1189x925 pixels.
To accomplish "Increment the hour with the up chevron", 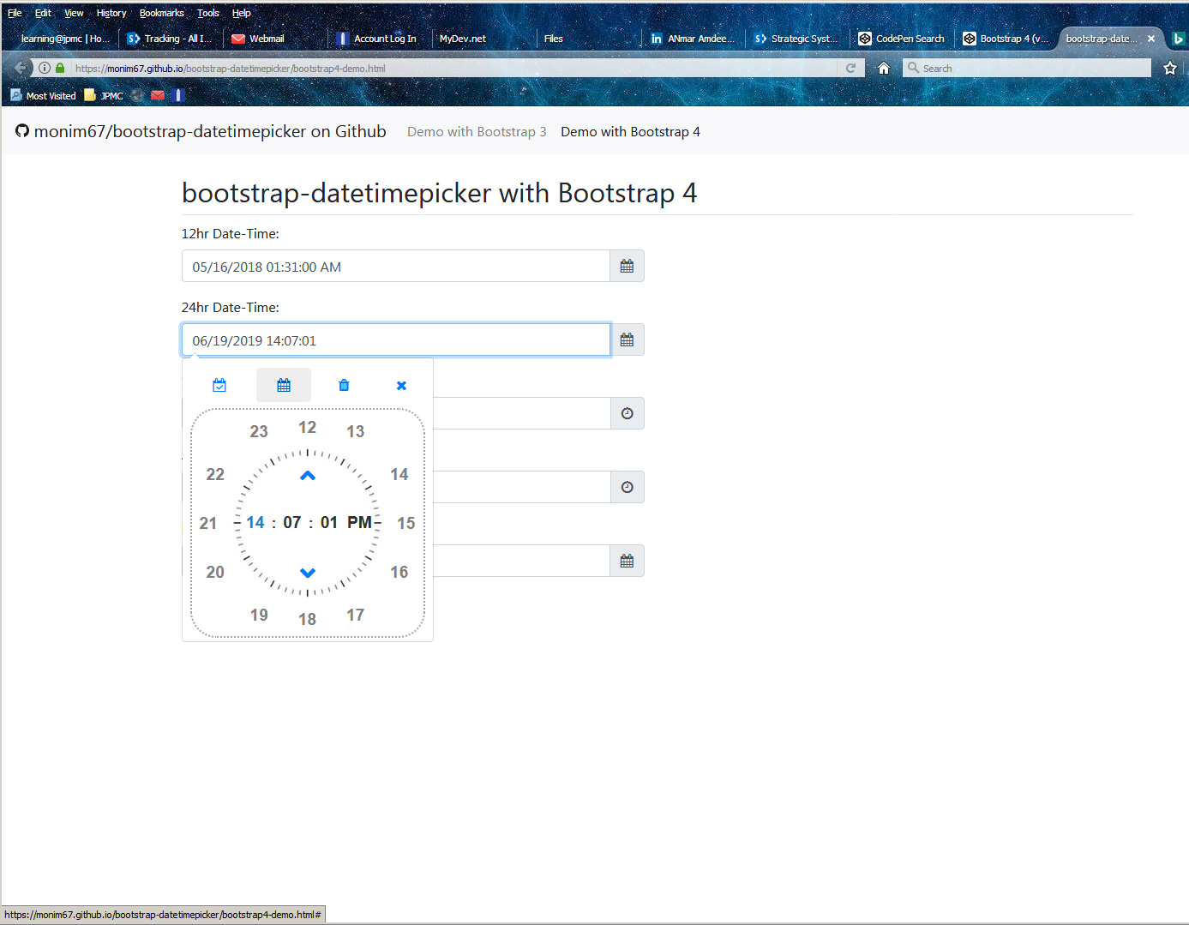I will tap(307, 475).
